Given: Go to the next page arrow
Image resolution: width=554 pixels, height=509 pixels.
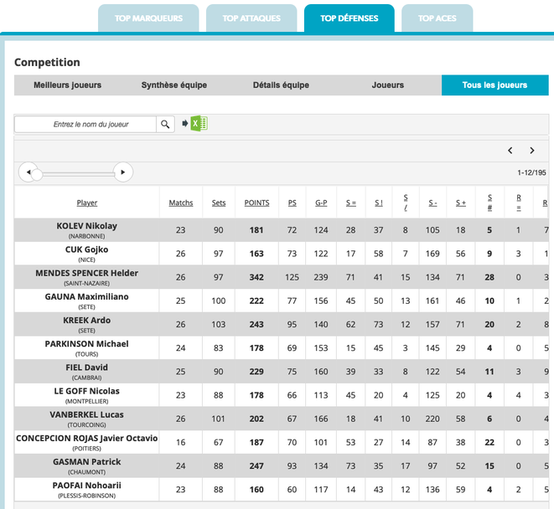Looking at the screenshot, I should (x=531, y=151).
